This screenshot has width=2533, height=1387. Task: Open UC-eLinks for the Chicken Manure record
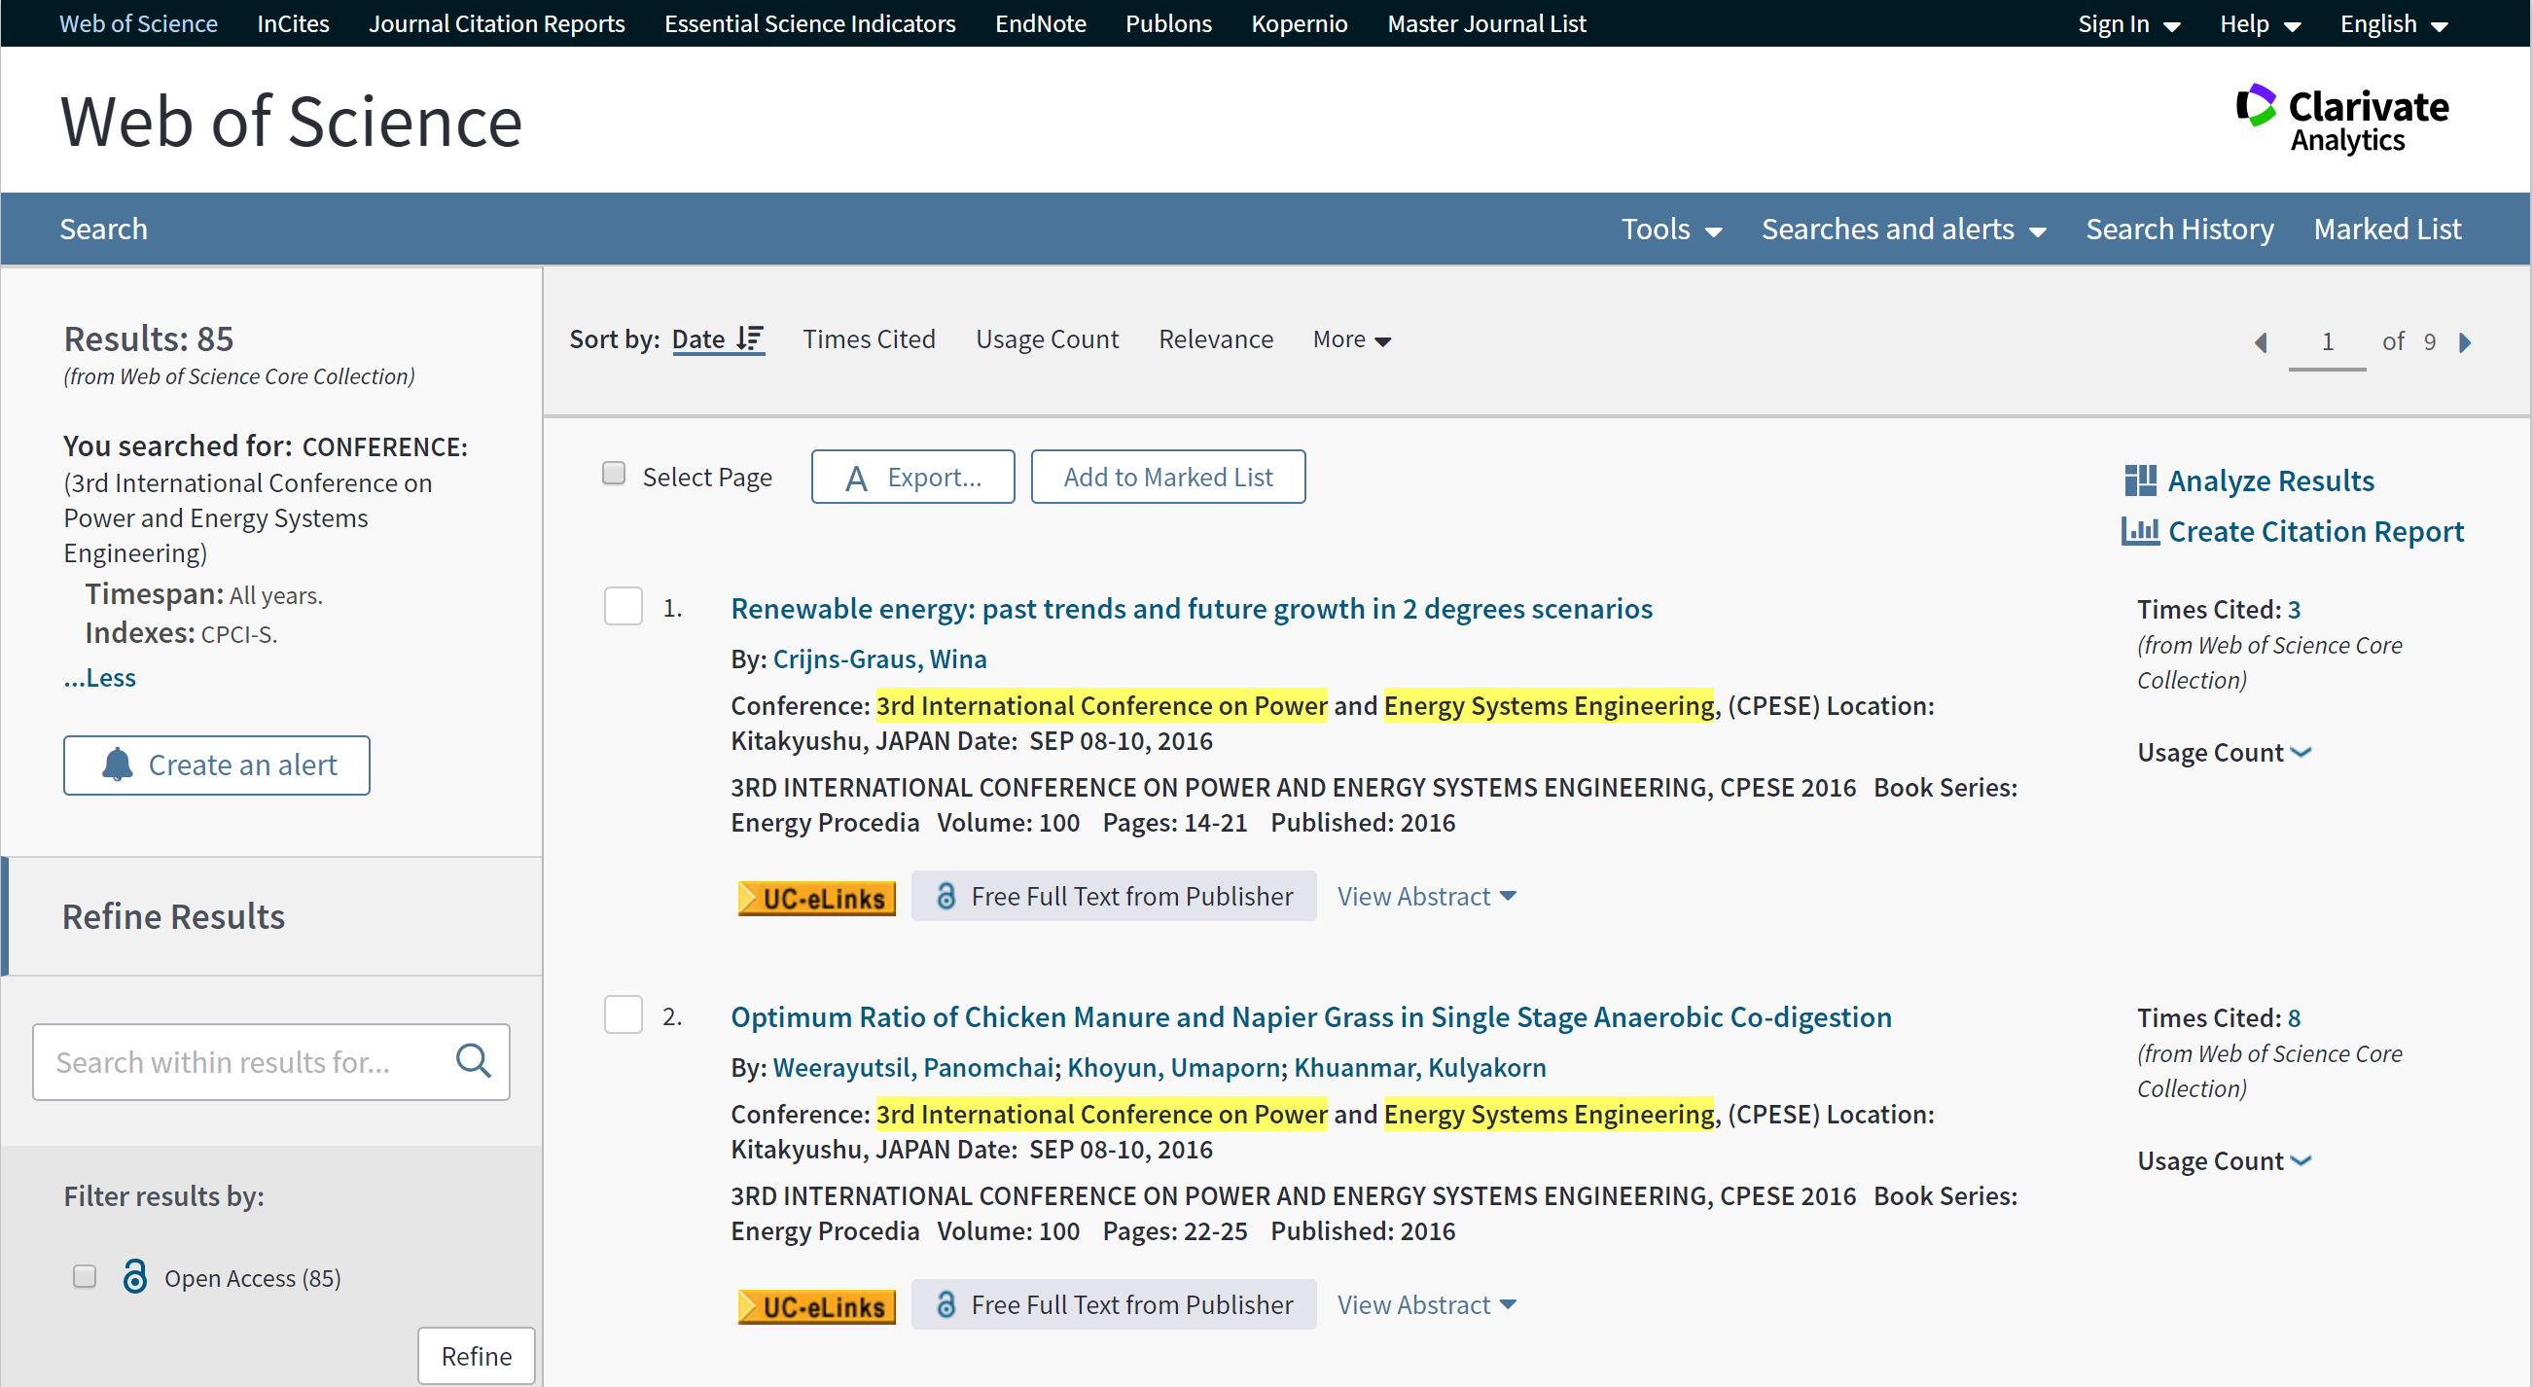click(x=816, y=1306)
